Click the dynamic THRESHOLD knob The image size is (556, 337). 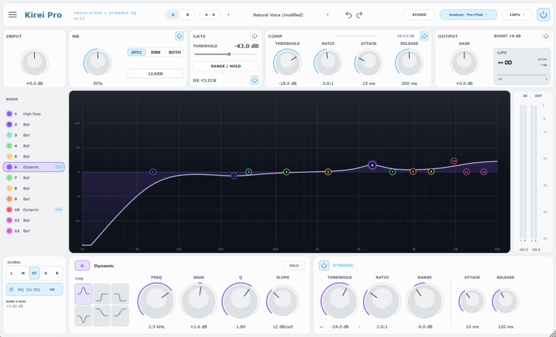pos(339,301)
